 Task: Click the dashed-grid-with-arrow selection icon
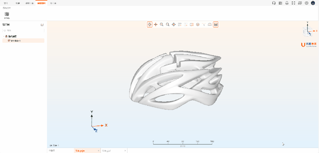click(186, 24)
